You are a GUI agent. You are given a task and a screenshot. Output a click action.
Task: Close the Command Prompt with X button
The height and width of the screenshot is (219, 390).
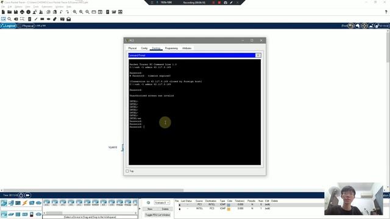coord(258,55)
